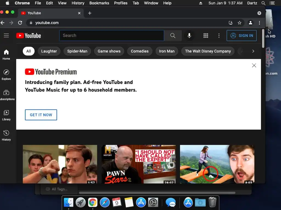This screenshot has width=281, height=210.
Task: Click the eject icon in menu bar
Action: coord(201,3)
